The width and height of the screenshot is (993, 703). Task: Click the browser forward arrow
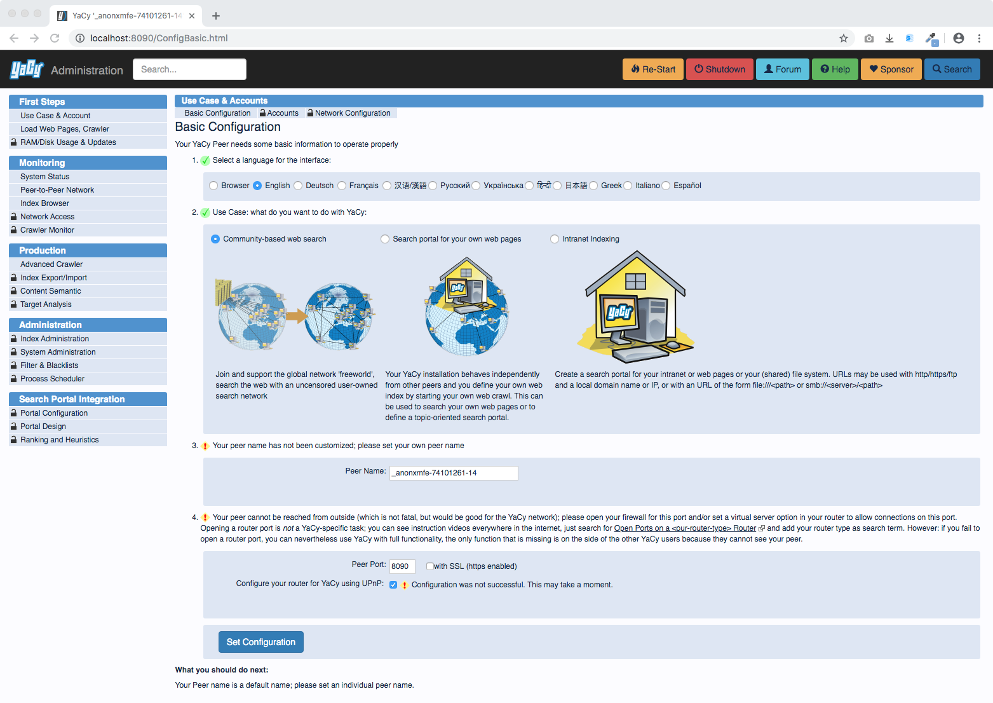(x=34, y=38)
